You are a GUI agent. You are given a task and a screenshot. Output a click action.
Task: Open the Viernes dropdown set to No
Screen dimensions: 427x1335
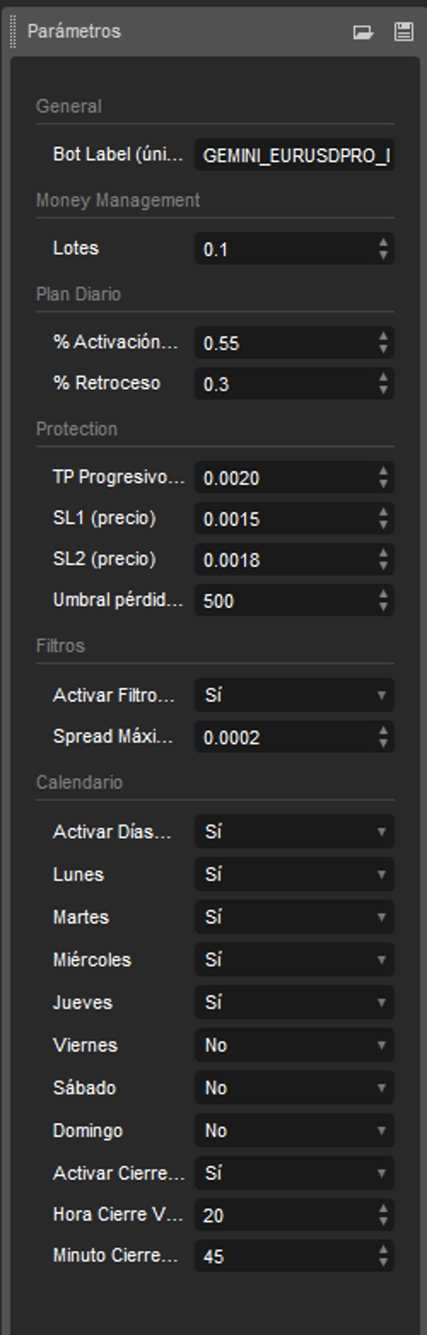[x=294, y=1045]
